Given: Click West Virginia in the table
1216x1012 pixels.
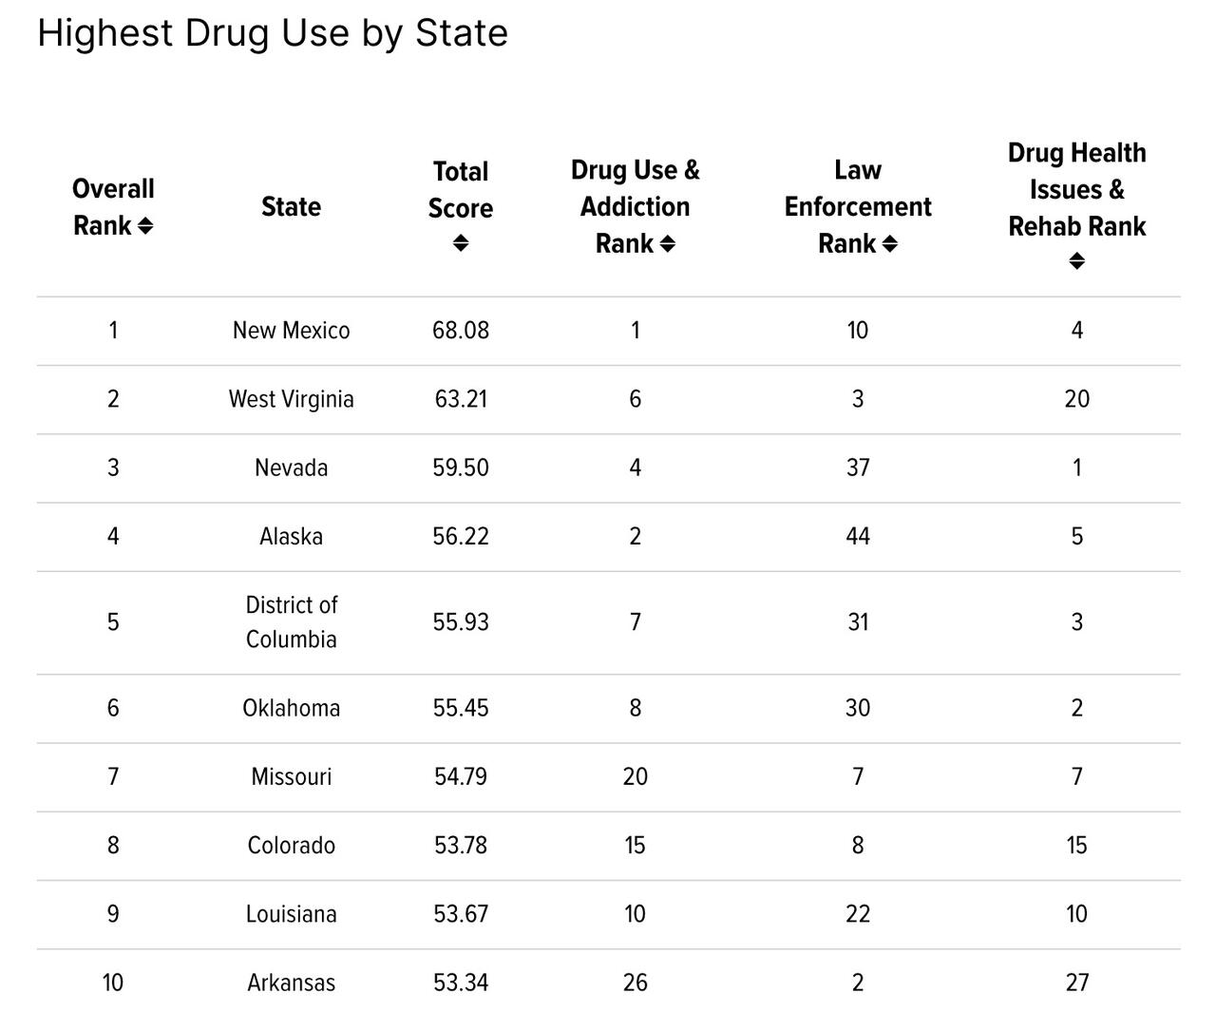Looking at the screenshot, I should 291,399.
